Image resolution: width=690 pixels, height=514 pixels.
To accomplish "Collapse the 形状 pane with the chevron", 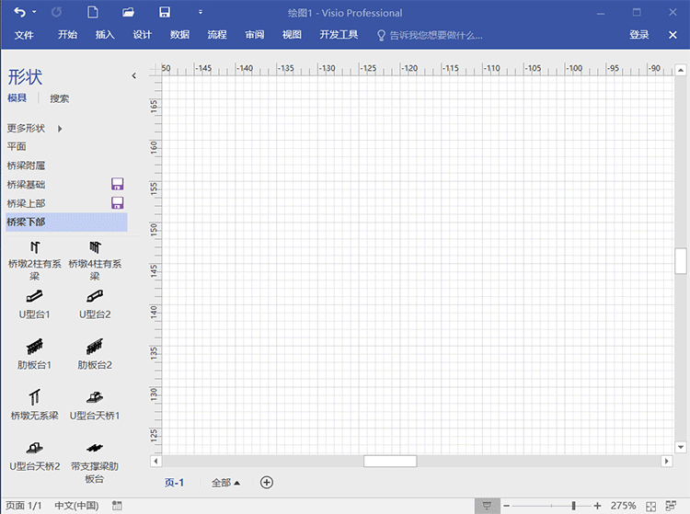I will pos(133,75).
